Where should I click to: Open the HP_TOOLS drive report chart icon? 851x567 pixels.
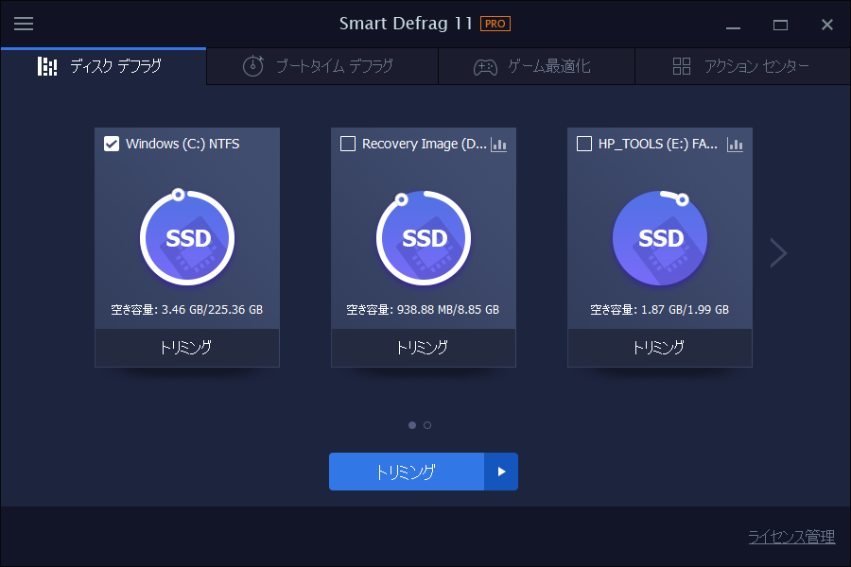coord(735,145)
